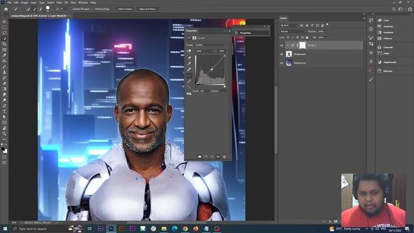Click the Select Subject button
The height and width of the screenshot is (233, 414).
[125, 9]
